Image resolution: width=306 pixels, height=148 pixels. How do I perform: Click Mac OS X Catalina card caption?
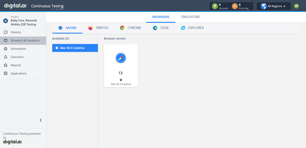point(121,84)
